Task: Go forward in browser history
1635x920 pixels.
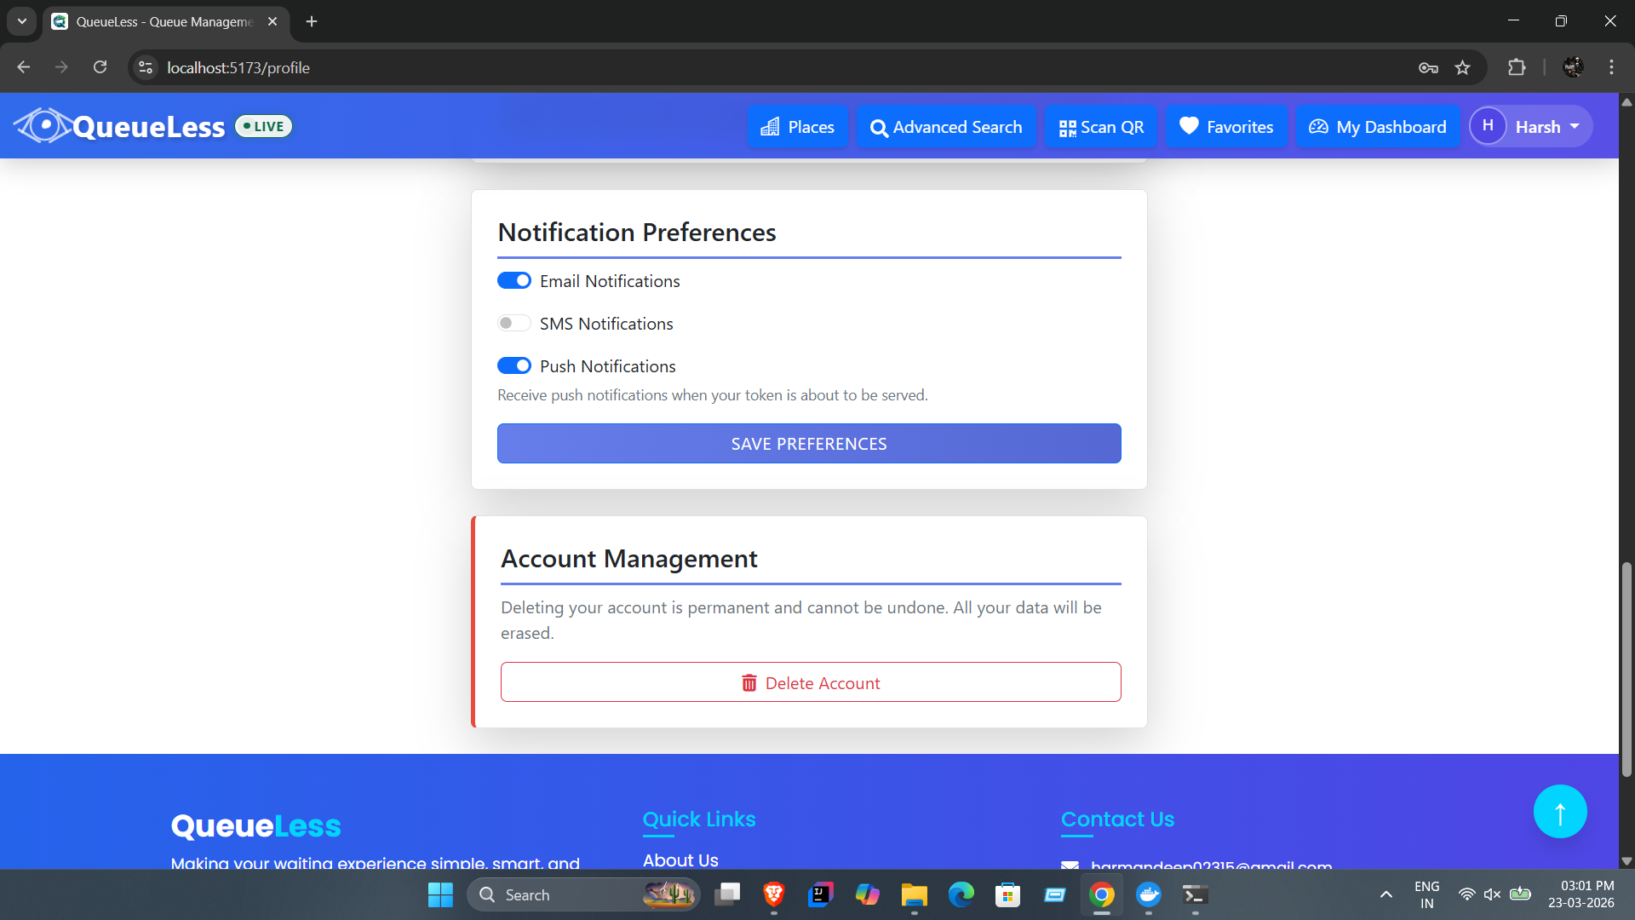Action: click(x=61, y=67)
